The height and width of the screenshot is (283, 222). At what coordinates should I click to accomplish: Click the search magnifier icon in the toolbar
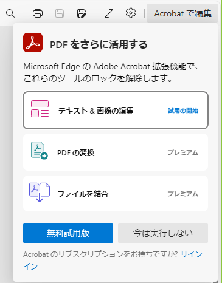10,13
